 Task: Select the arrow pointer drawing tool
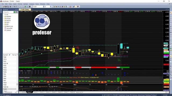(x=171, y=13)
